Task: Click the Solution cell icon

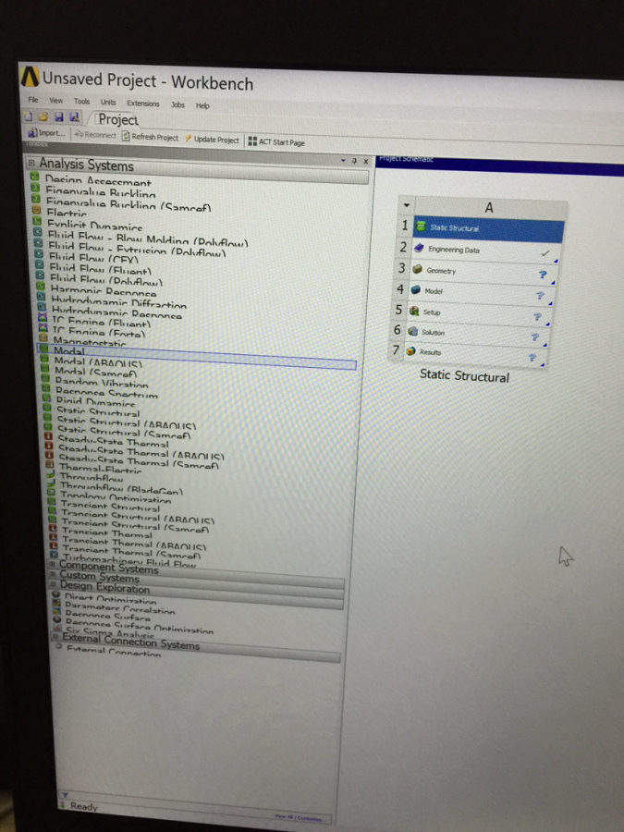Action: click(413, 331)
